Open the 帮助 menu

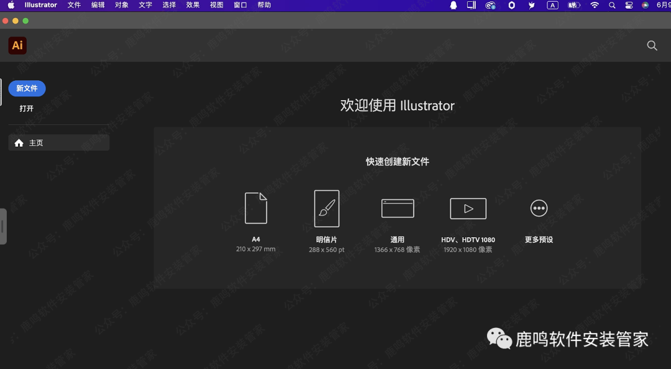click(263, 5)
